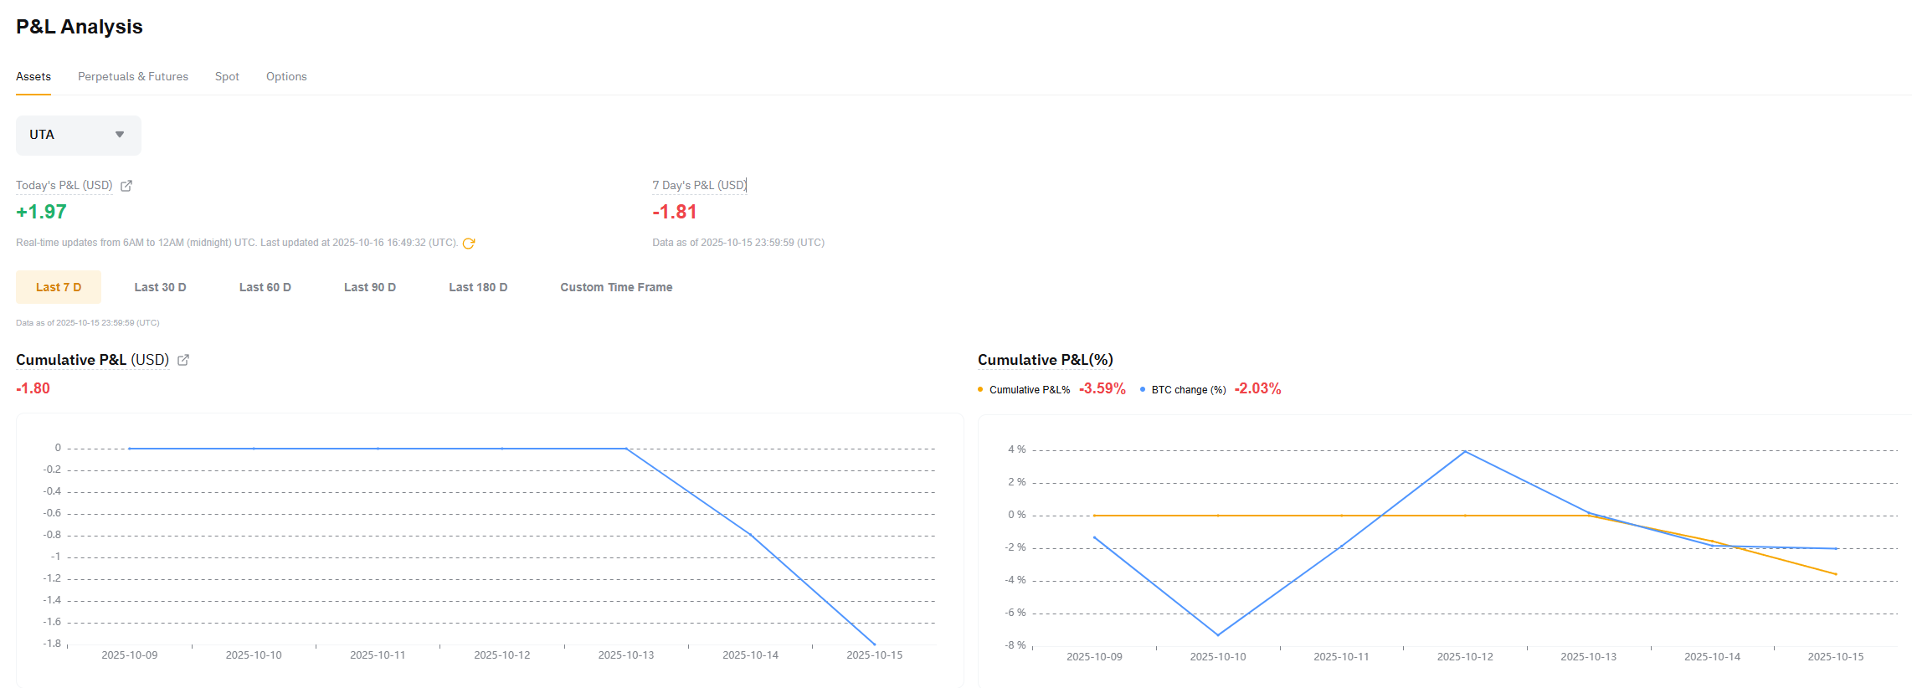Click the 7 Day's P&L (USD) label
Viewport: 1912px width, 688px height.
pos(699,185)
